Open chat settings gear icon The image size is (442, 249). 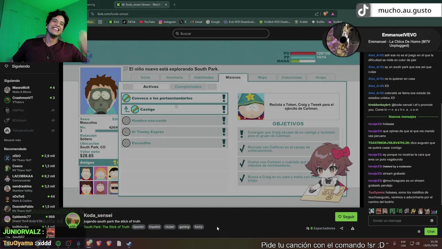419,232
